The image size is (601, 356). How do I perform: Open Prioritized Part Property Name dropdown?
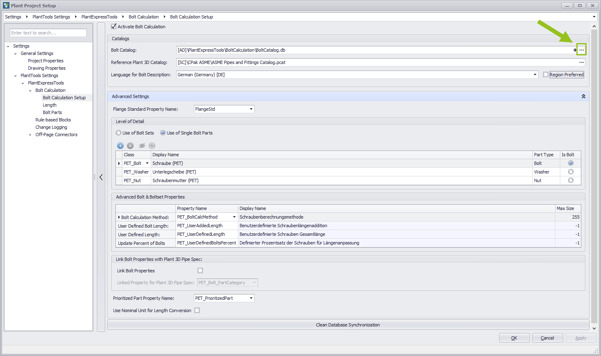click(251, 298)
